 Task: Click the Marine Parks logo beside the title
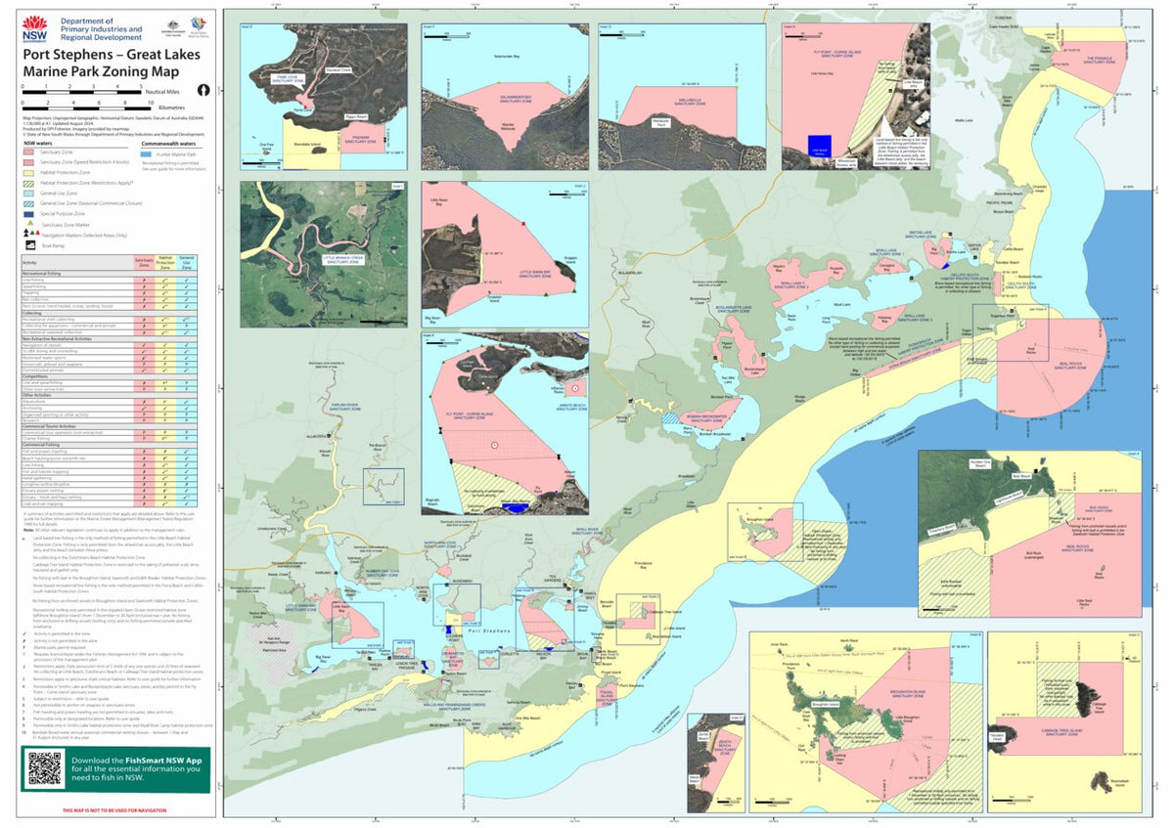[x=199, y=24]
